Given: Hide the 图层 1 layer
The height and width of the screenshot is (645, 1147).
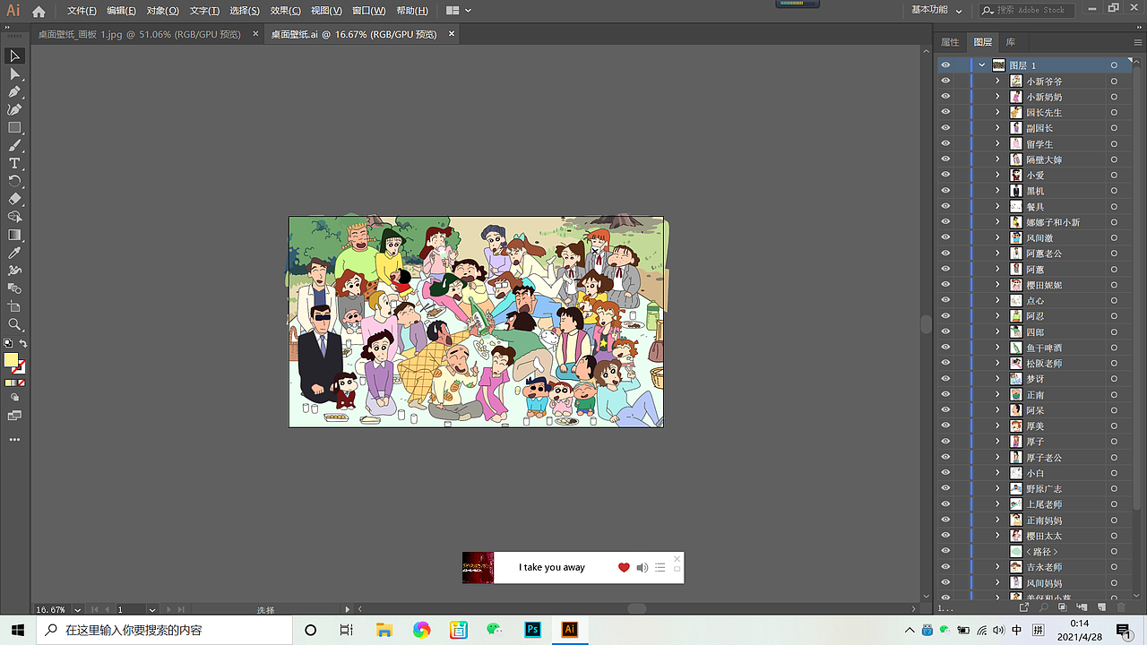Looking at the screenshot, I should point(945,65).
